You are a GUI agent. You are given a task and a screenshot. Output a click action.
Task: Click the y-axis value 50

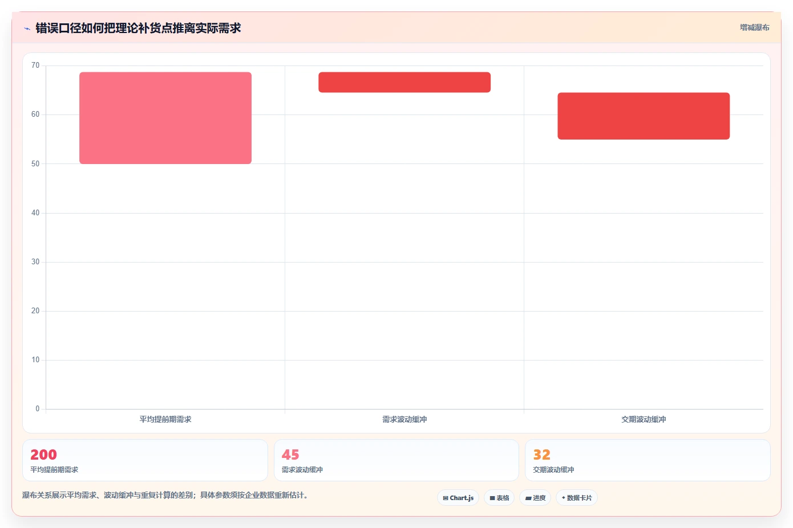(x=35, y=164)
